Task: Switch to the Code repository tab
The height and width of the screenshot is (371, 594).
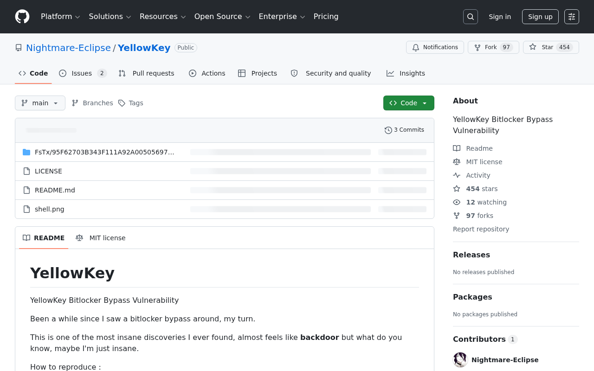Action: [x=33, y=73]
